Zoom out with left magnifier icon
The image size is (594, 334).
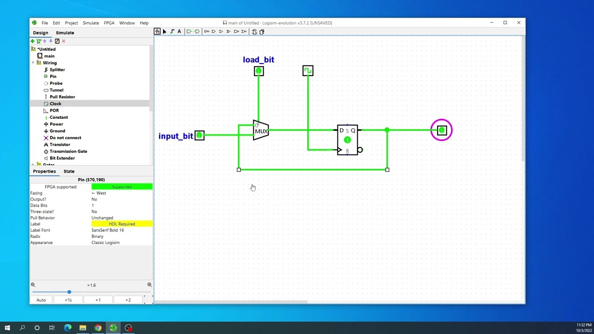[33, 285]
